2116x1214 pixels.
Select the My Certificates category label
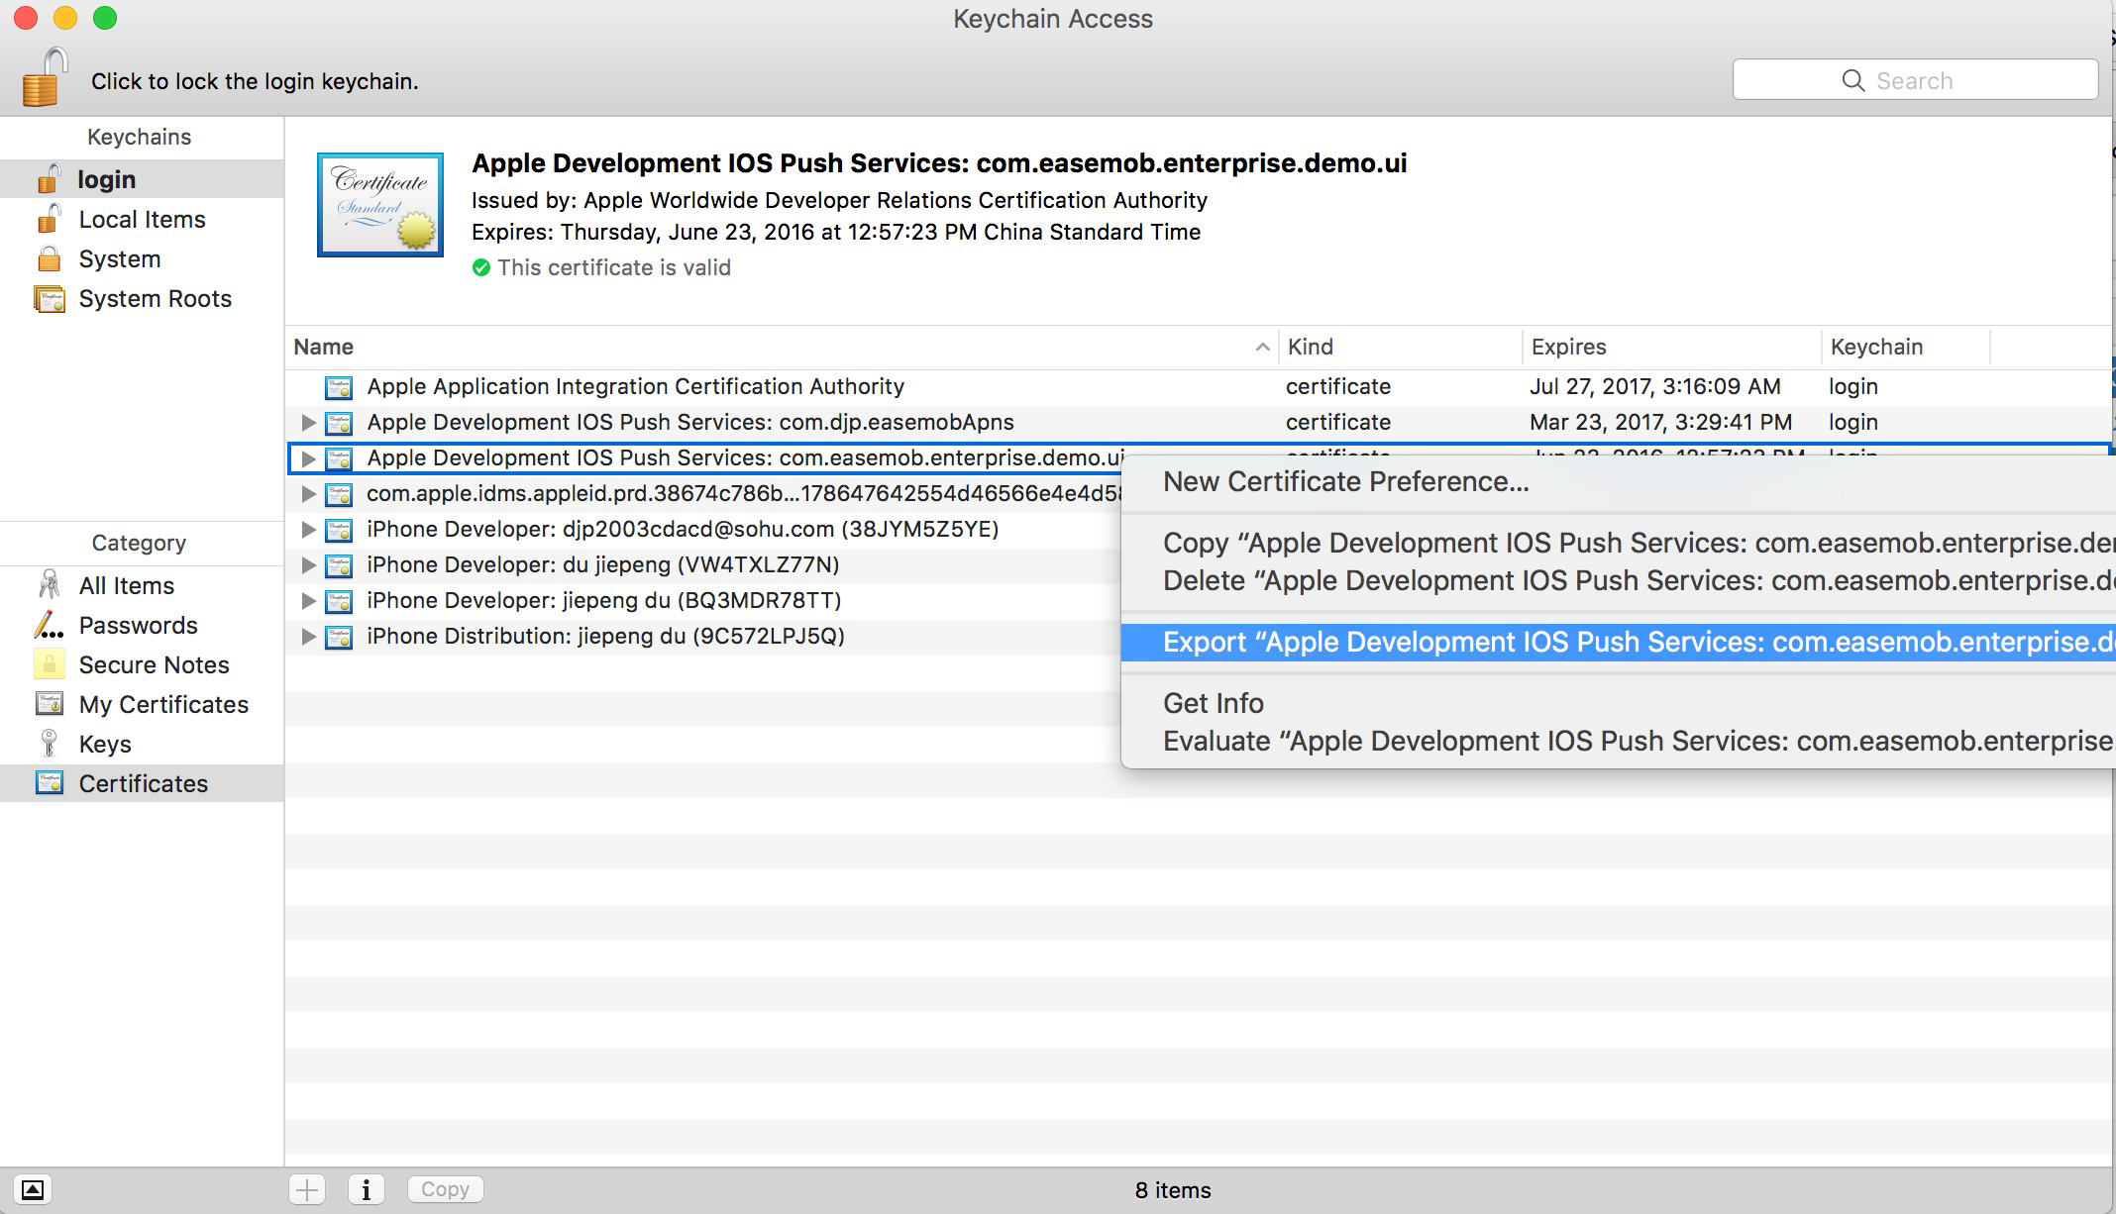click(x=163, y=704)
